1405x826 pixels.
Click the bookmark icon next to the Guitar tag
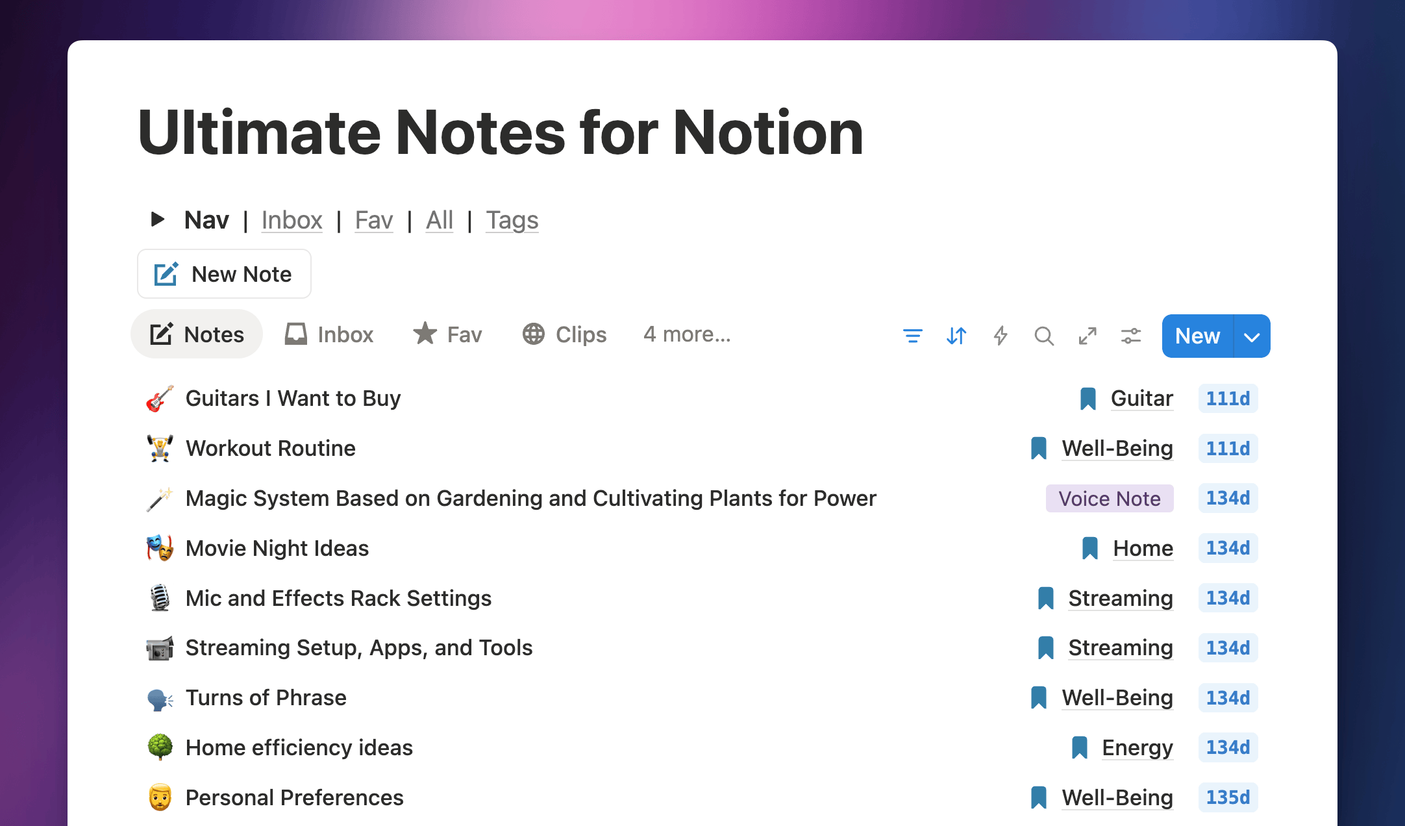pyautogui.click(x=1088, y=399)
